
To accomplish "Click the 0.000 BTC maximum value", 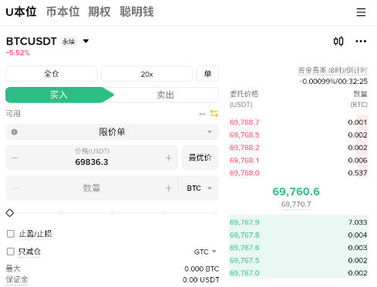I will point(202,269).
